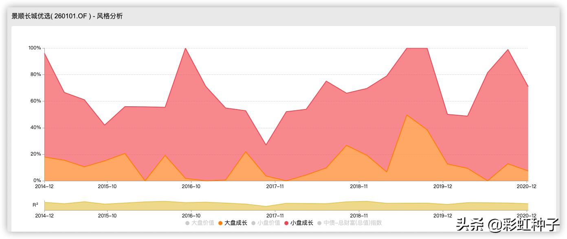This screenshot has width=567, height=239.
Task: Select 2016-10 label under the main chart
Action: [191, 186]
